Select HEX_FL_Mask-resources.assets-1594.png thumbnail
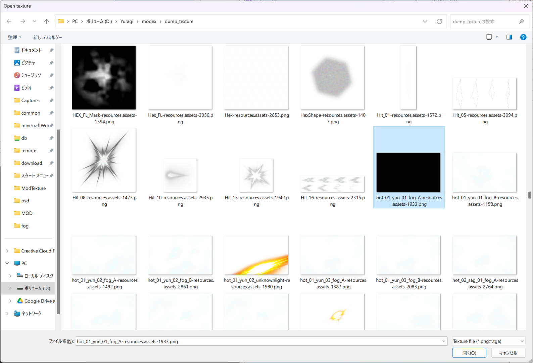The width and height of the screenshot is (533, 363). point(104,78)
